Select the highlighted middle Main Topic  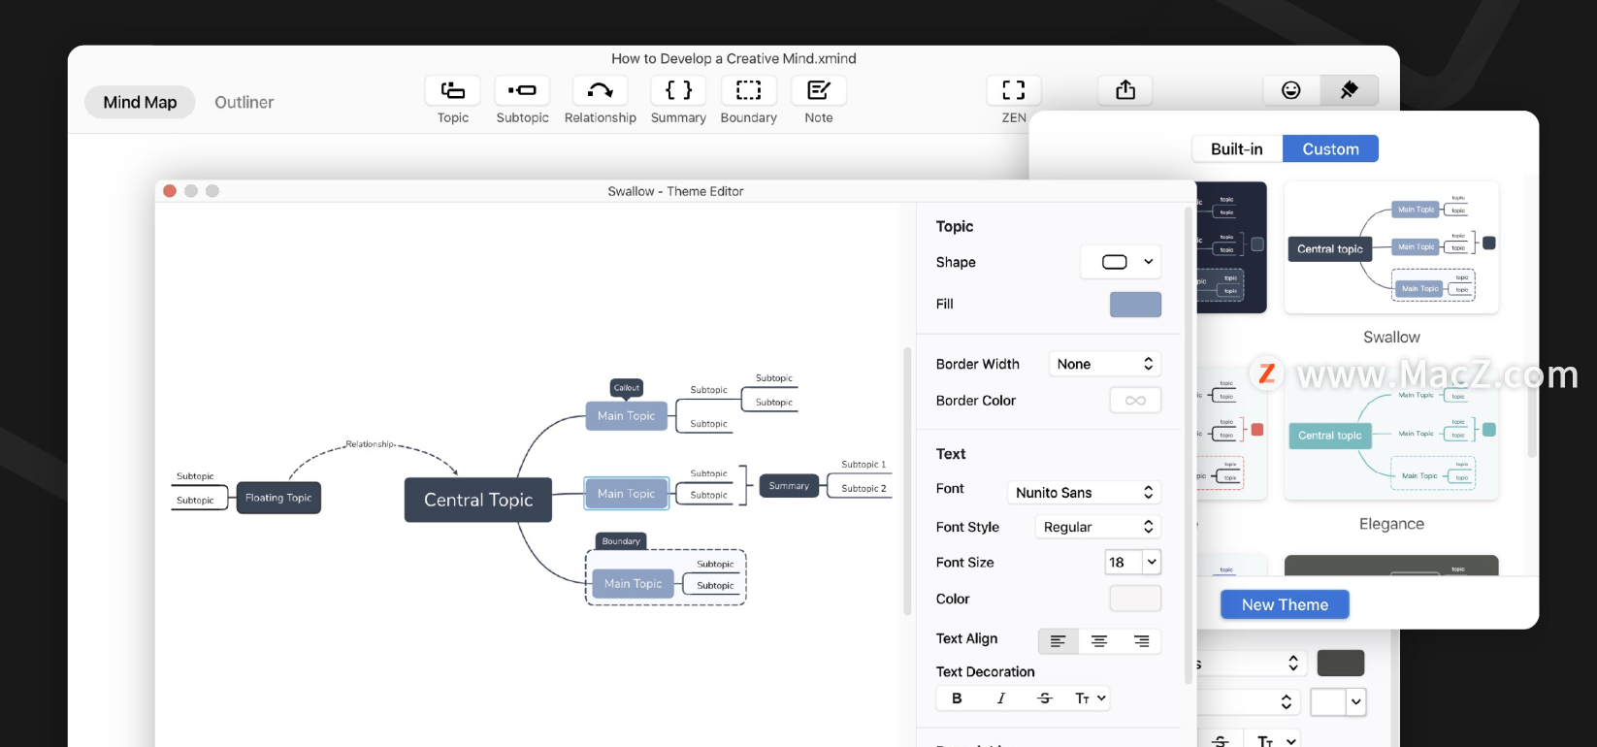point(626,494)
